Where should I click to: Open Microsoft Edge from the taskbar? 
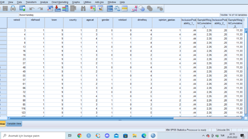(144, 136)
